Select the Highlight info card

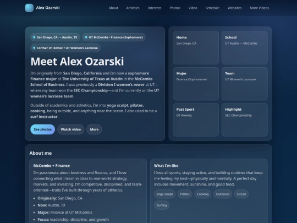pyautogui.click(x=245, y=119)
